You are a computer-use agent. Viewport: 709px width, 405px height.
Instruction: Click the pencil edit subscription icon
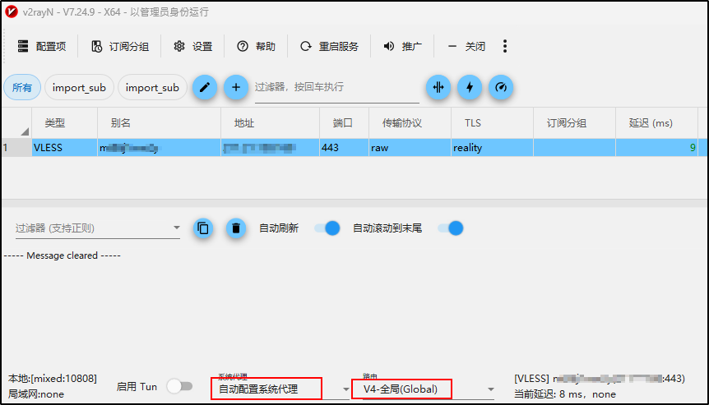point(204,87)
